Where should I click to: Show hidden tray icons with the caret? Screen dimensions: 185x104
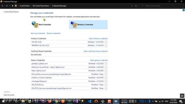153,101
